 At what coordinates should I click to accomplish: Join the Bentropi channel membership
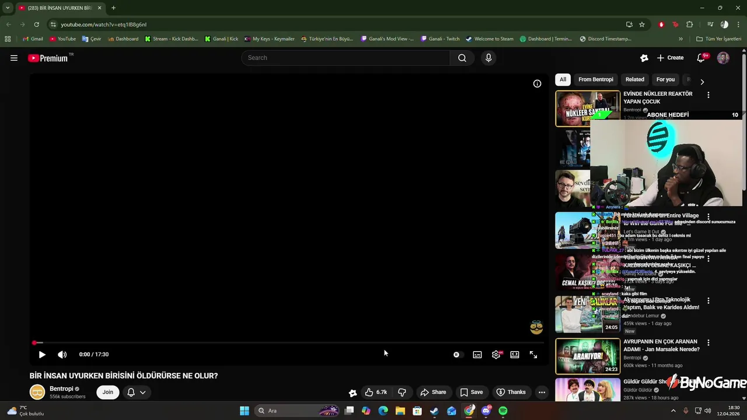pyautogui.click(x=108, y=392)
